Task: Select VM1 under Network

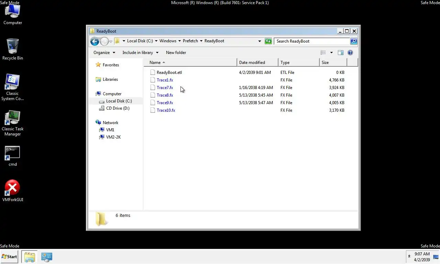Action: click(x=110, y=130)
